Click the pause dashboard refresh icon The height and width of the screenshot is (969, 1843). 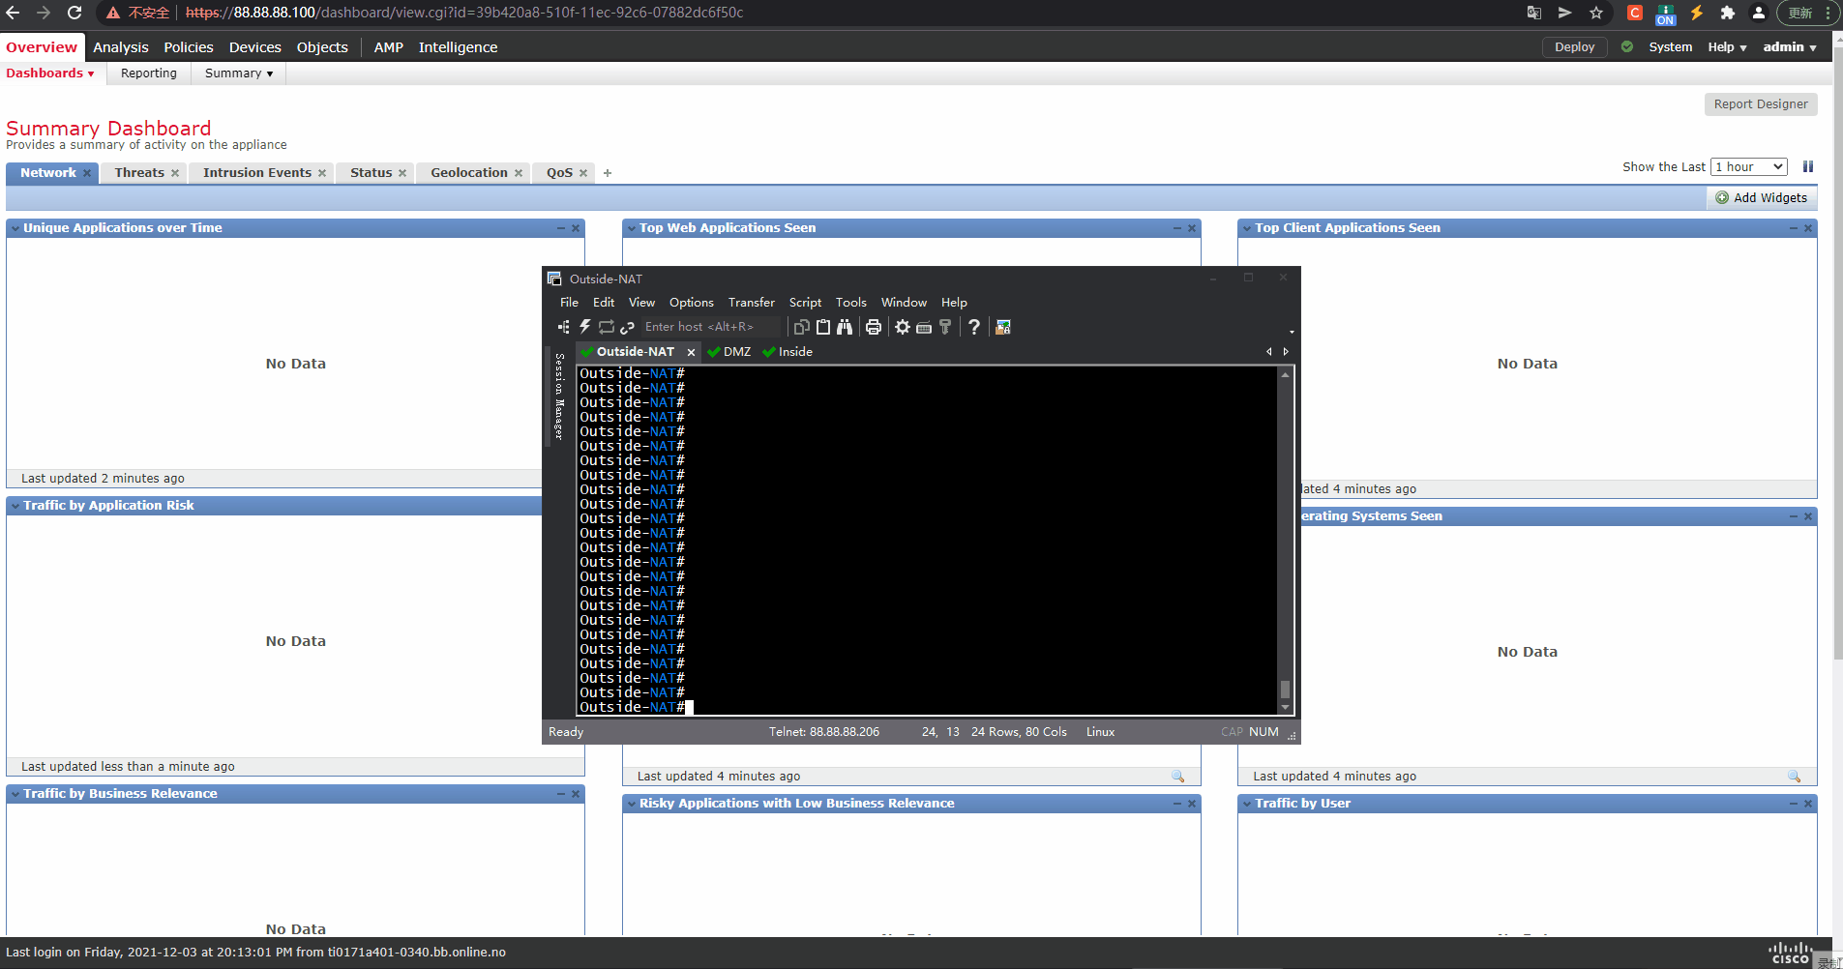click(x=1808, y=166)
